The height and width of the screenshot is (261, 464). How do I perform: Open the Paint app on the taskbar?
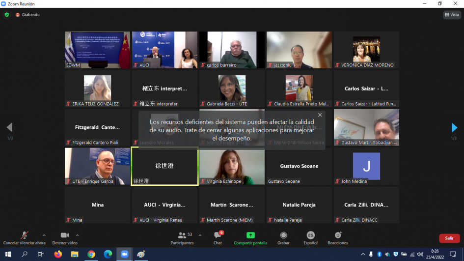[x=141, y=254]
